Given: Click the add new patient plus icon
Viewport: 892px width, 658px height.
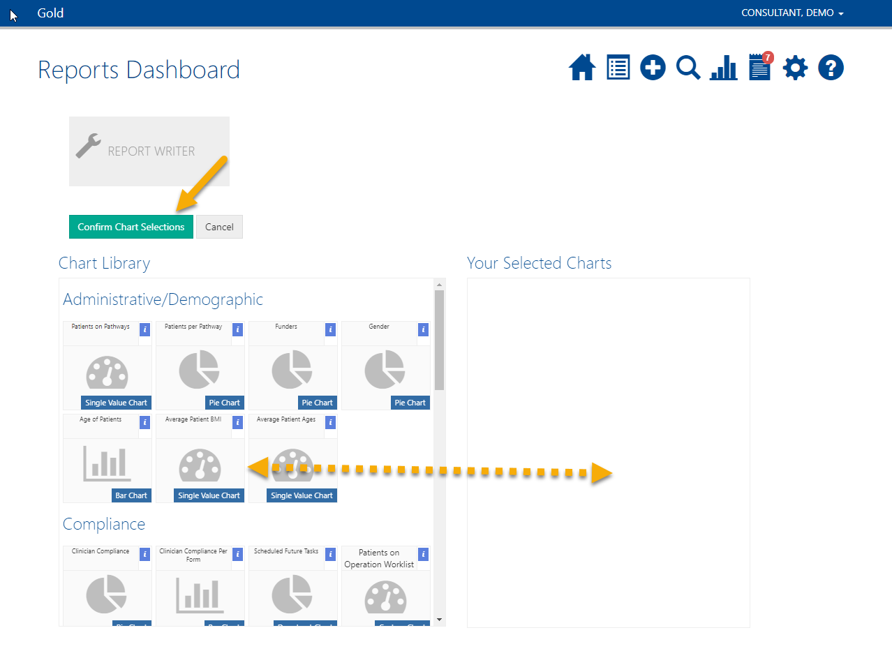Looking at the screenshot, I should (653, 68).
